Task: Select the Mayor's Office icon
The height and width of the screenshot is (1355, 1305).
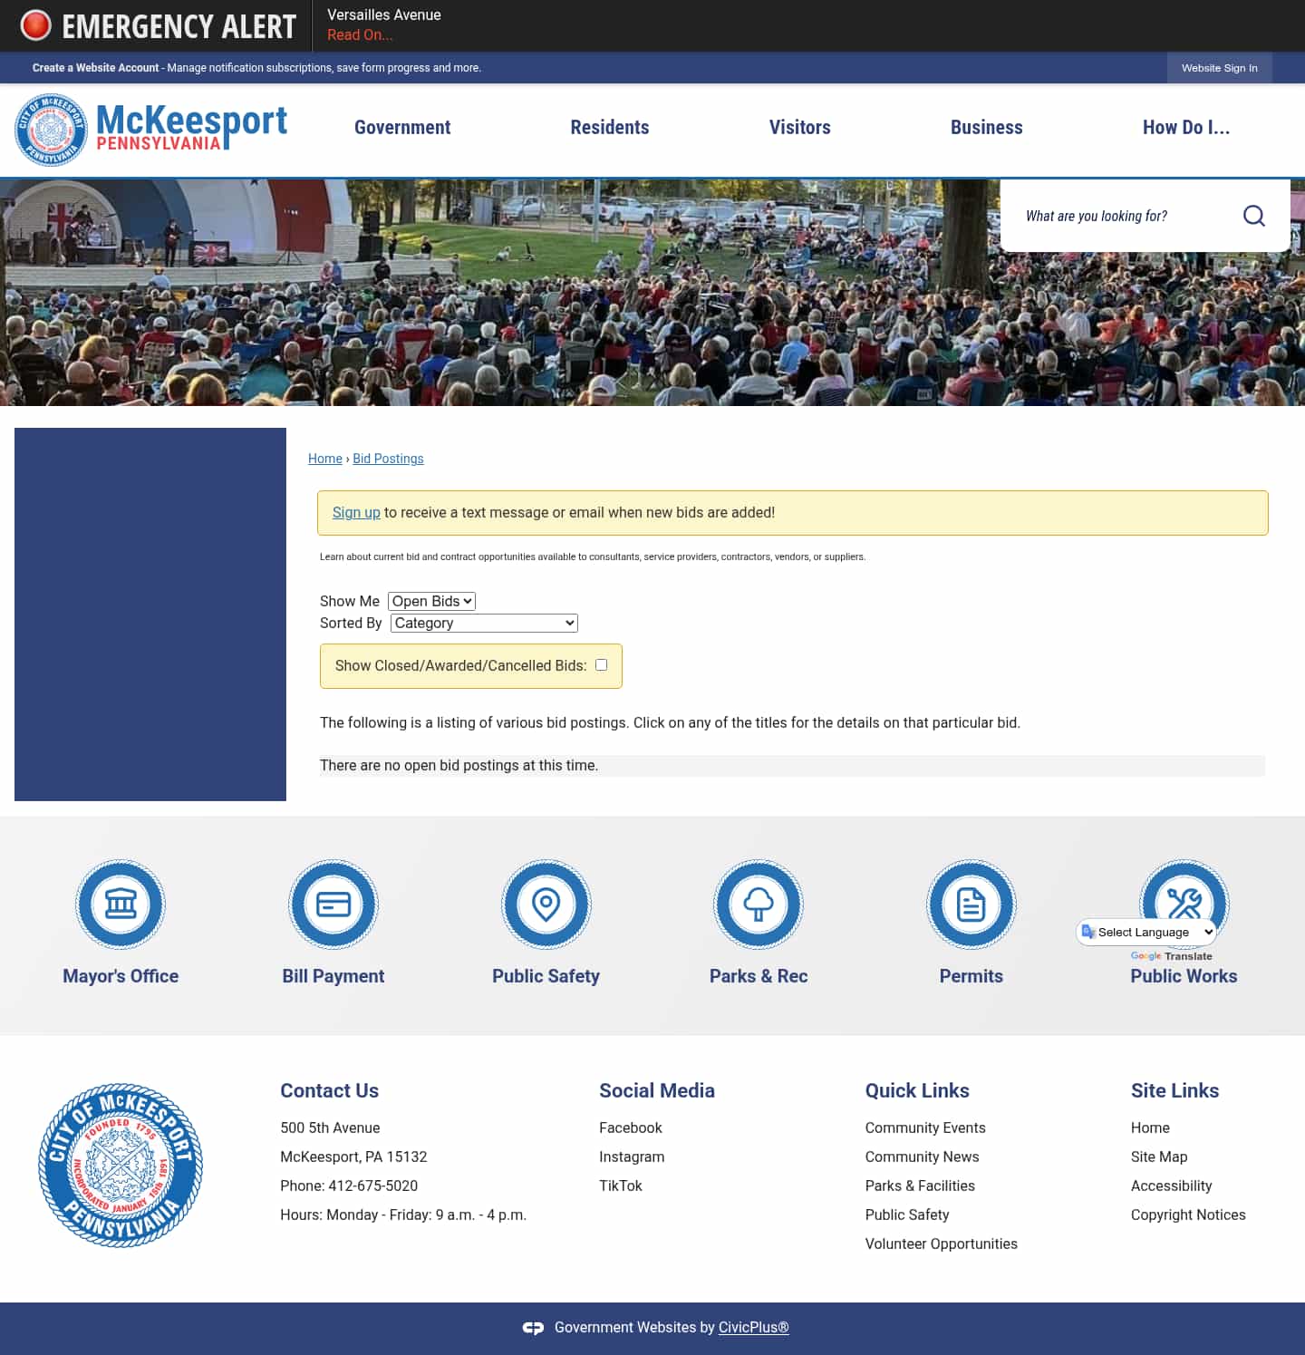Action: (x=121, y=904)
